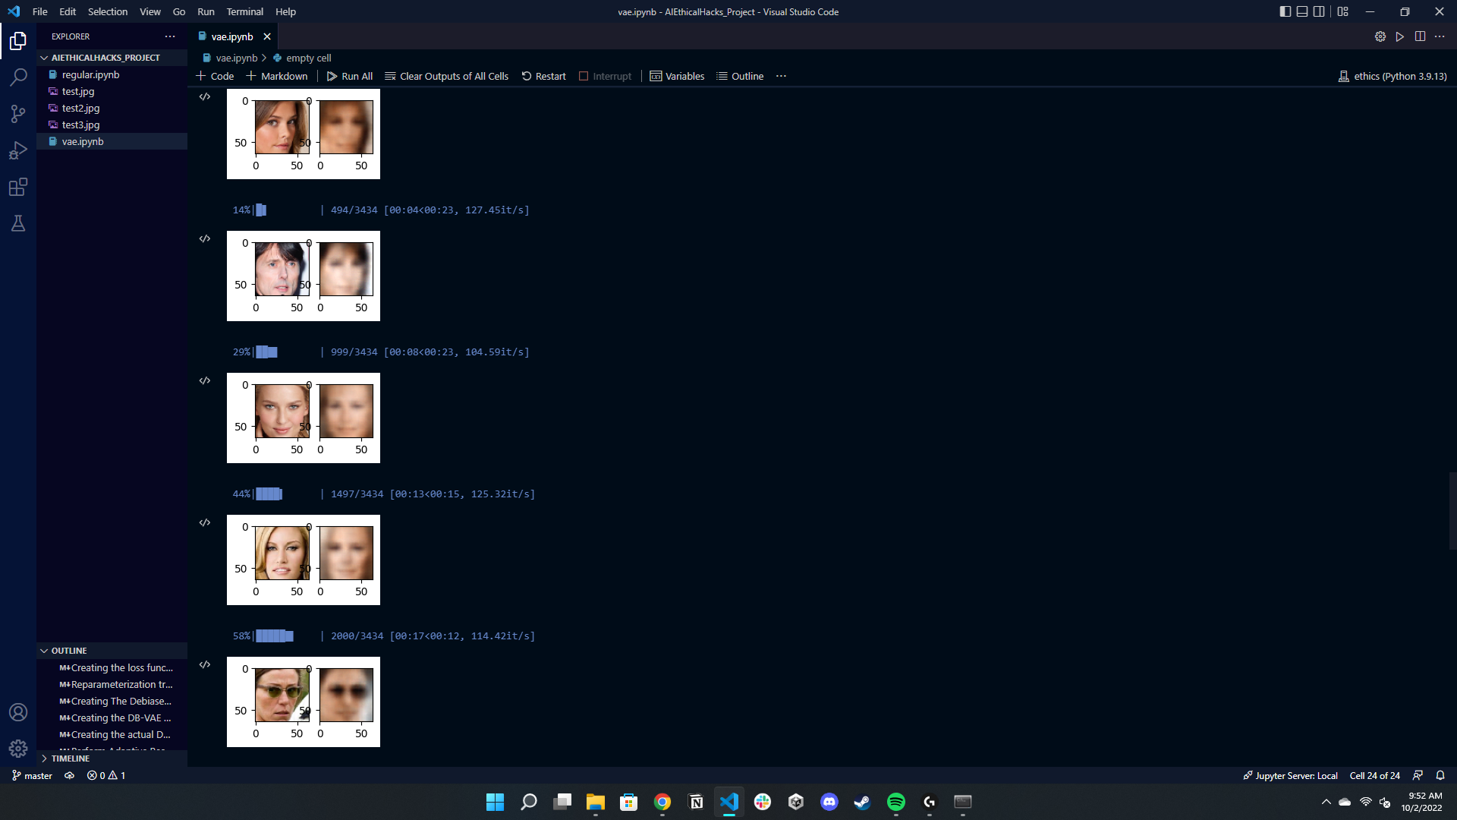Click the Manage gear in activity bar
Image resolution: width=1457 pixels, height=820 pixels.
pyautogui.click(x=18, y=749)
